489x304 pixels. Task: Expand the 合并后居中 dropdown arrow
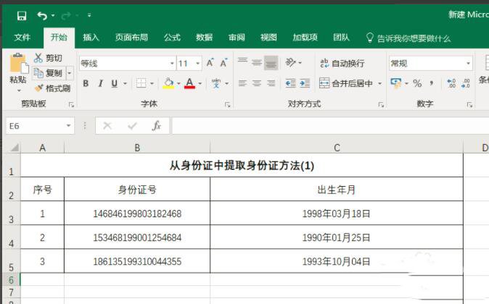[x=379, y=83]
